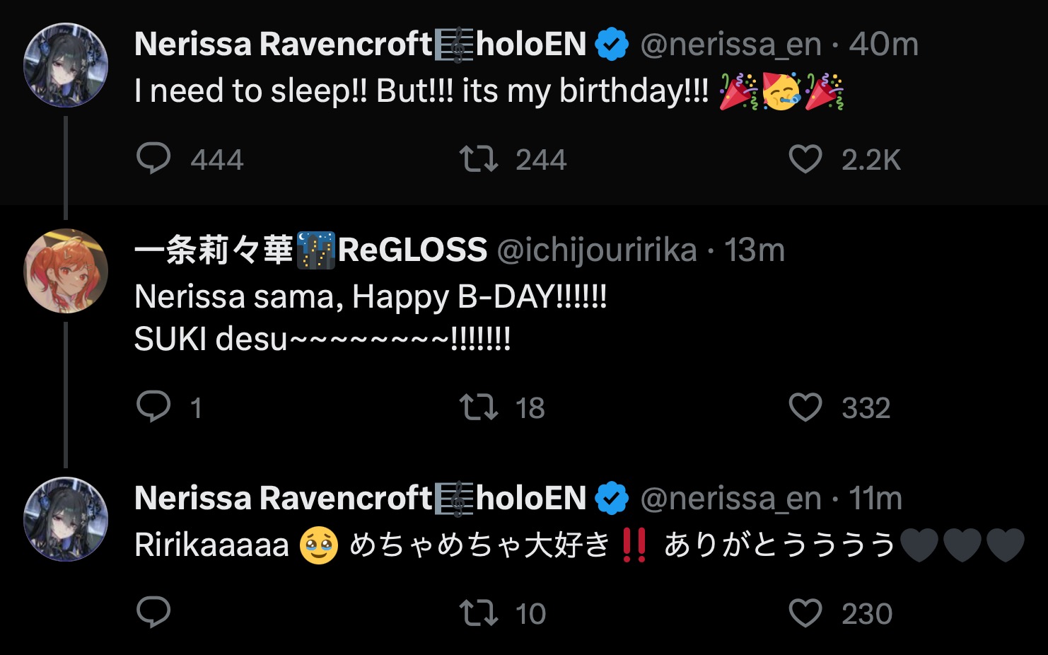Retweet Nerissa's Ririkaaaaa reply
This screenshot has width=1048, height=655.
point(479,613)
